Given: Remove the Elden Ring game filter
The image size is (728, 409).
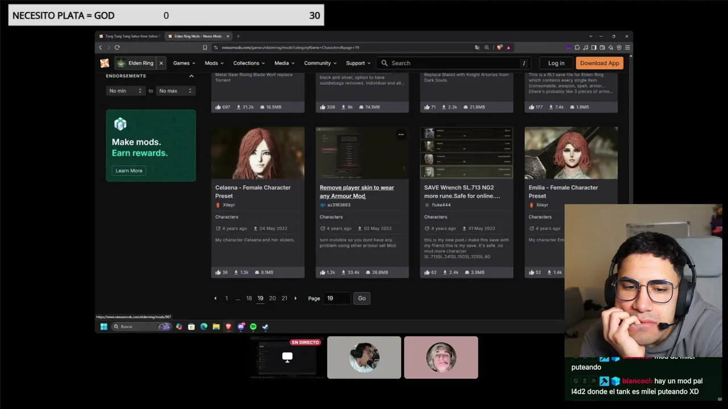Looking at the screenshot, I should pos(161,63).
